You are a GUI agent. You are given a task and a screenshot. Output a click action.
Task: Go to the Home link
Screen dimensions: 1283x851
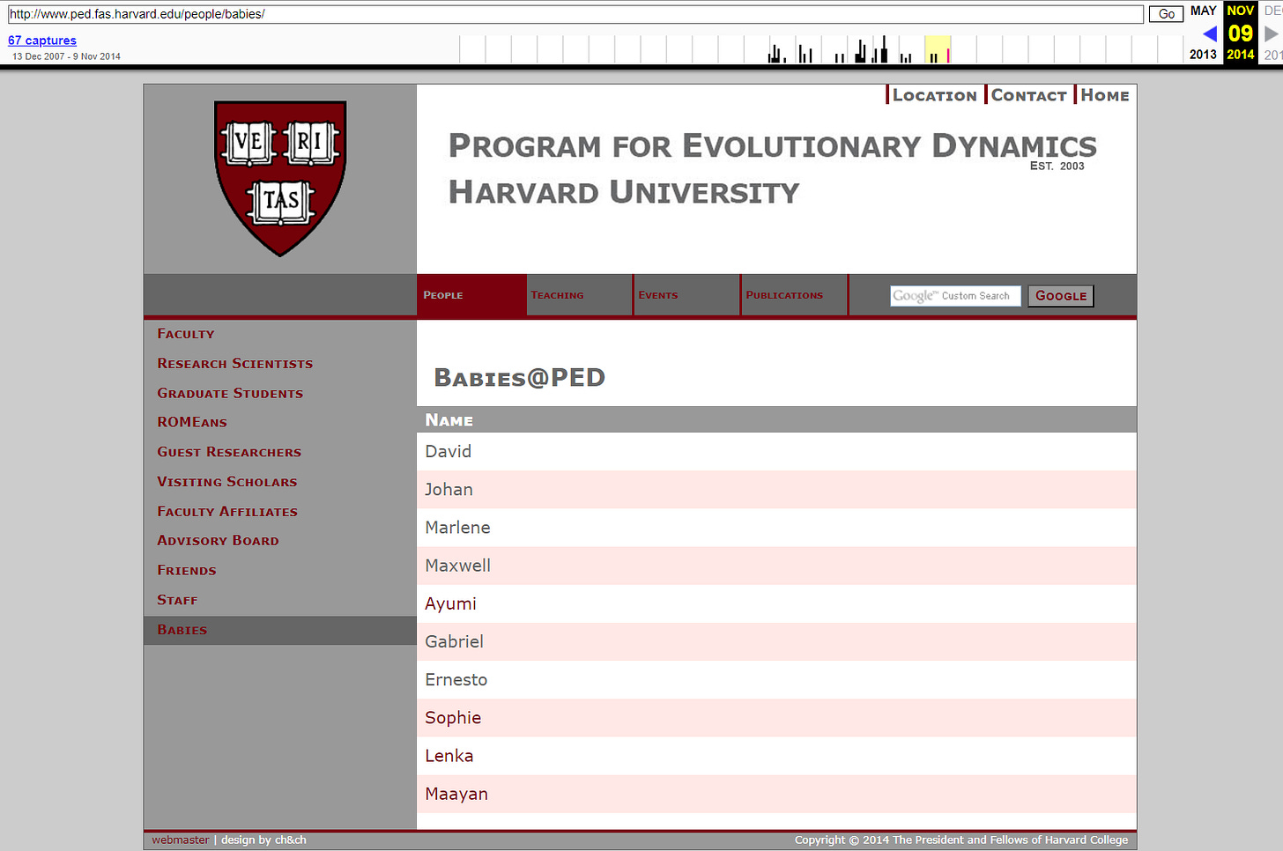click(1104, 95)
